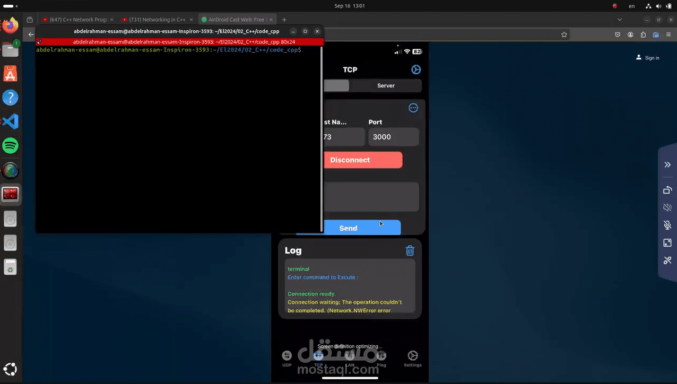Click the refresh icon beside the TCP title
Viewport: 677px width, 384px height.
(416, 69)
